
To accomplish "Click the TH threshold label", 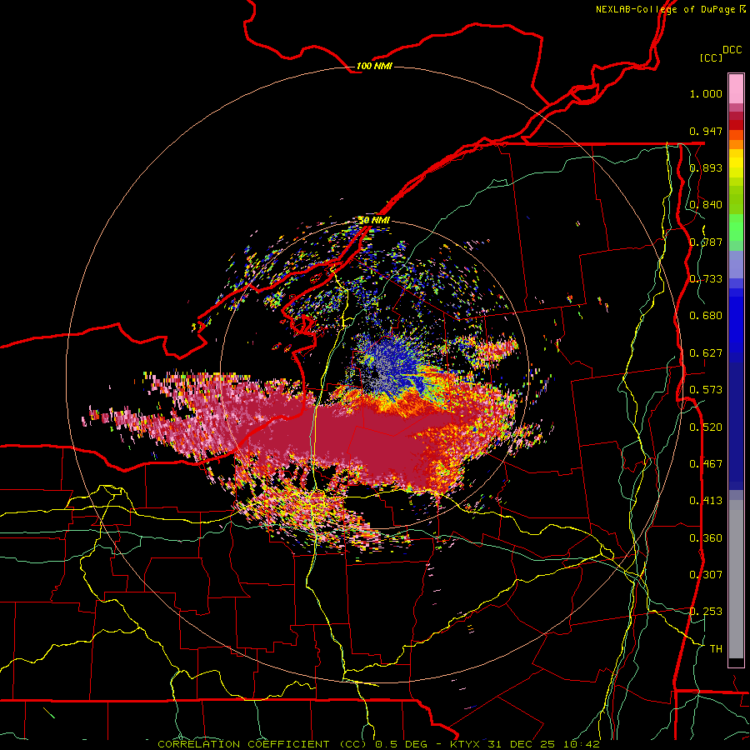I will click(716, 649).
